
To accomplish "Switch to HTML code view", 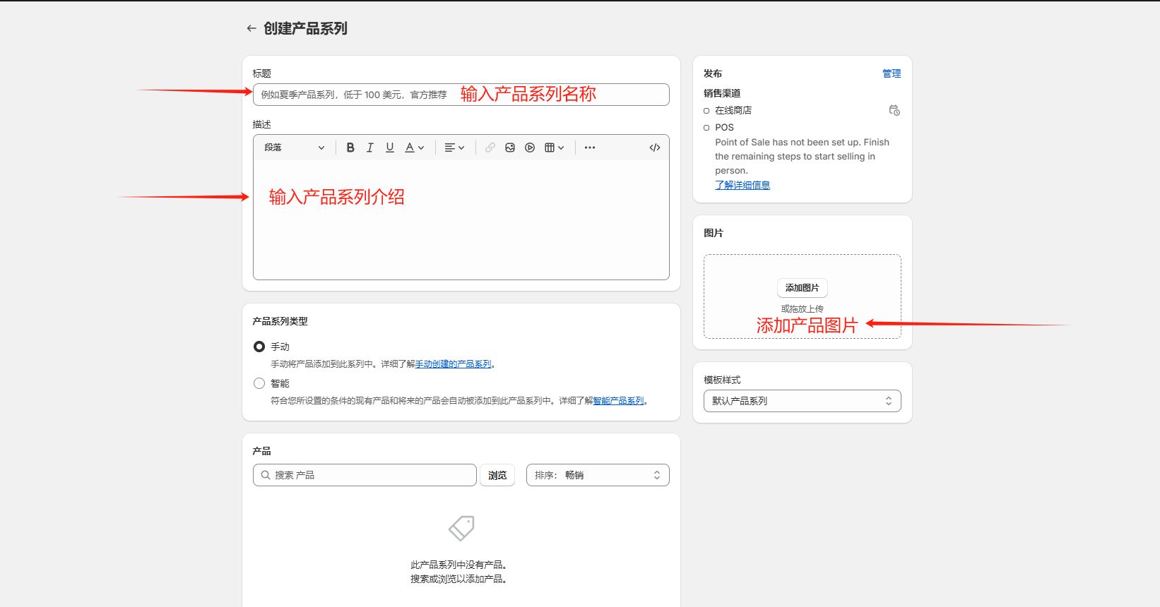I will pos(655,148).
